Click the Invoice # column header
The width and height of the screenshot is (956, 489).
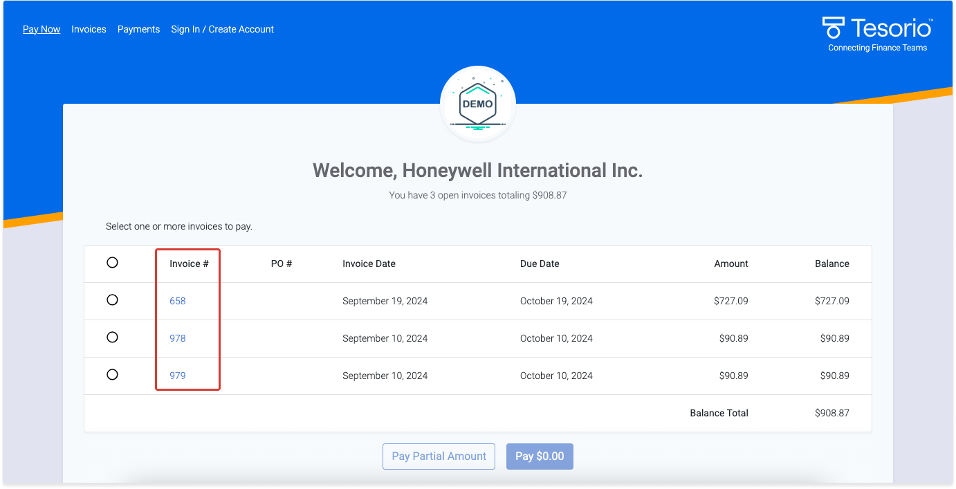[189, 264]
